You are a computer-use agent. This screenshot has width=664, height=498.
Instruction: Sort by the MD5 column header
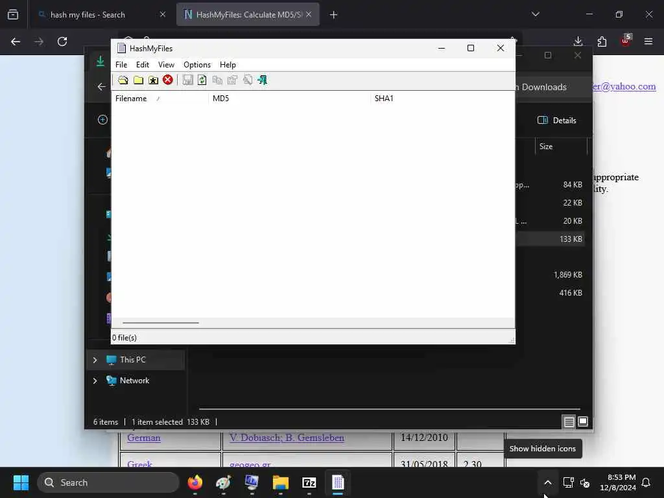pos(289,99)
